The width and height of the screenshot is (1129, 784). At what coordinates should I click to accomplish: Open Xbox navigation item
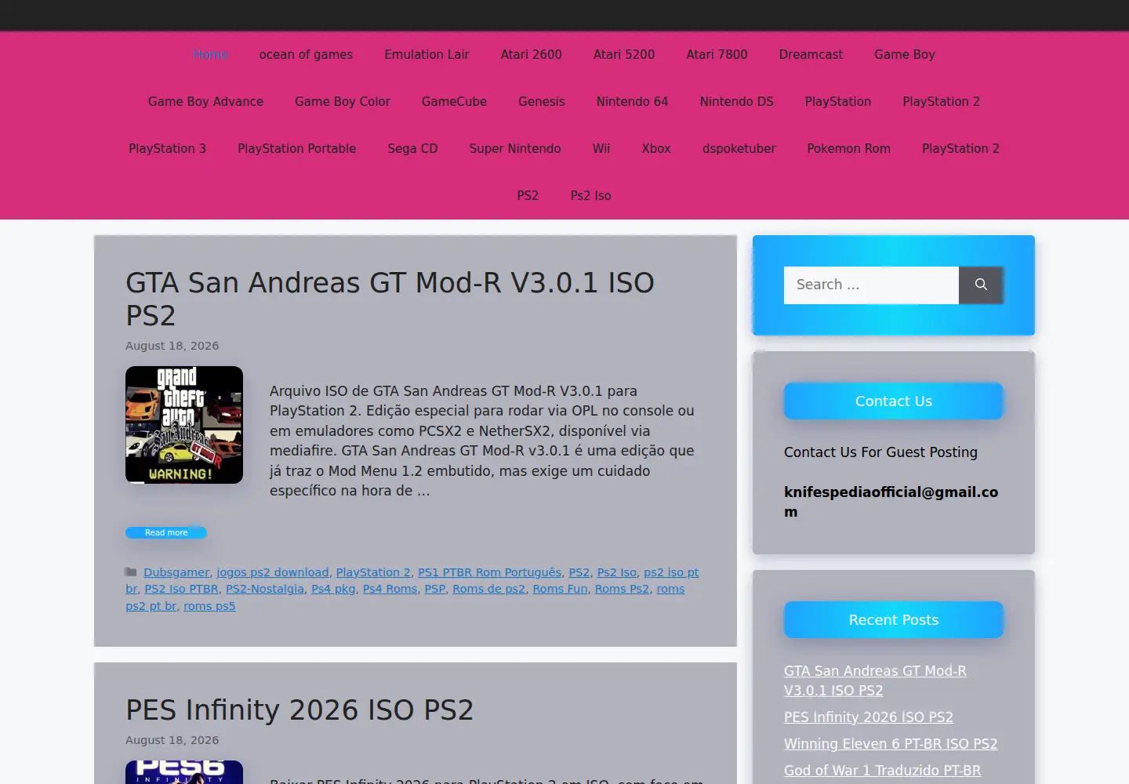[x=656, y=149]
